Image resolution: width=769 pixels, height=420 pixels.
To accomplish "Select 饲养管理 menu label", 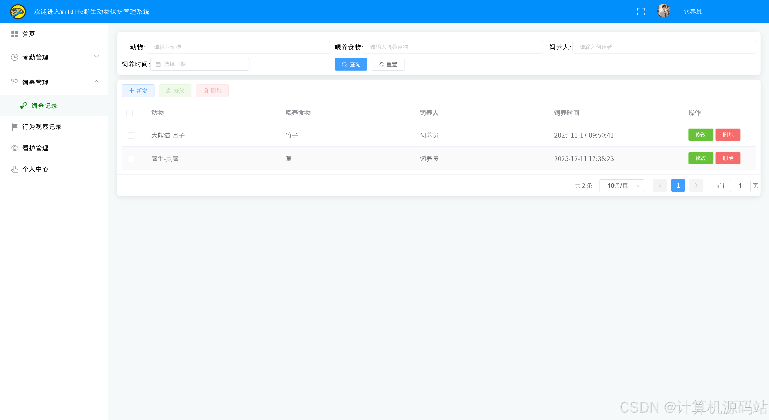I will pyautogui.click(x=35, y=83).
